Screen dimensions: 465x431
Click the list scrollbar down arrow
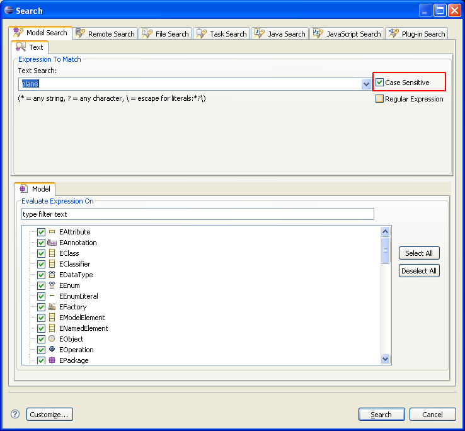[385, 359]
